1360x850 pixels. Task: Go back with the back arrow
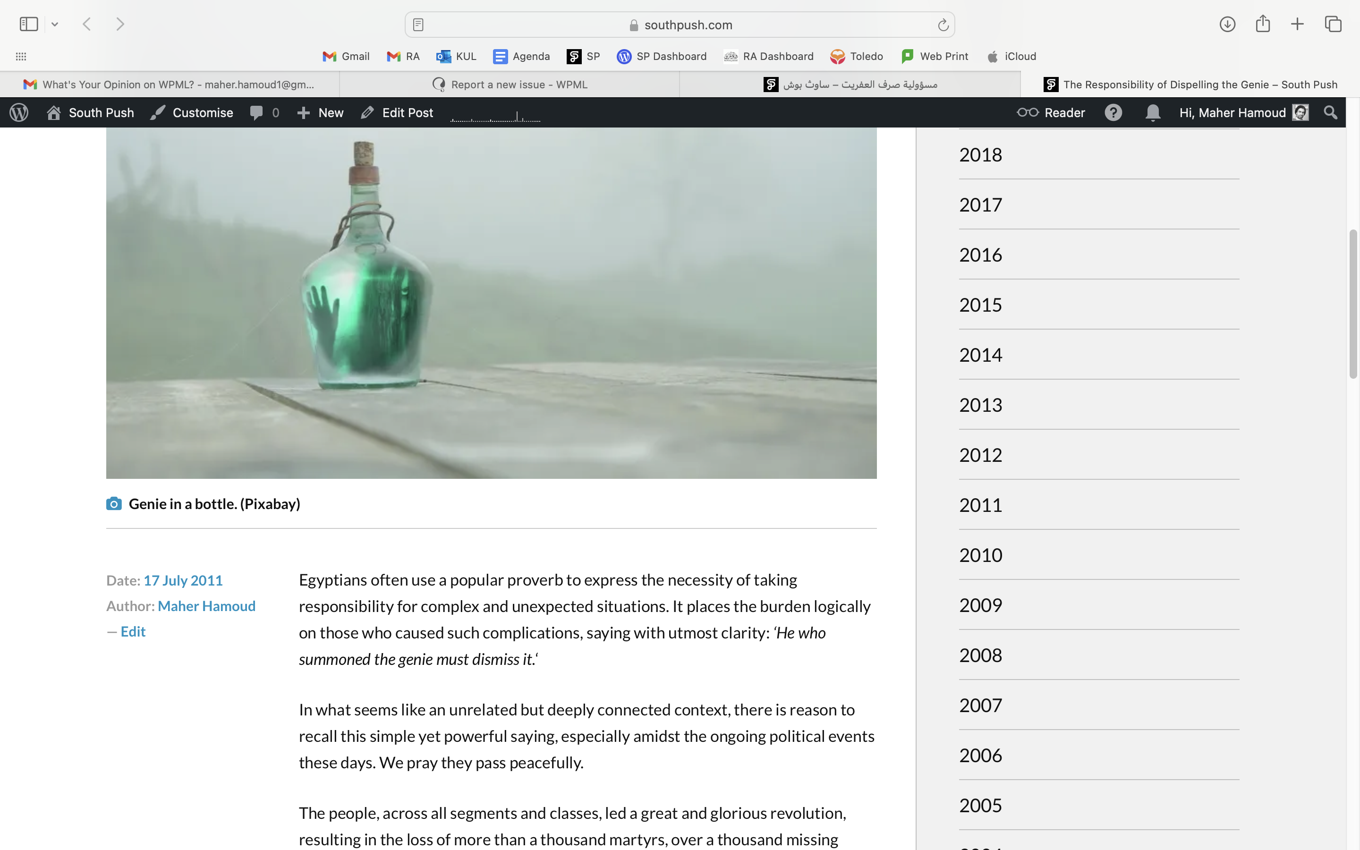click(x=86, y=24)
